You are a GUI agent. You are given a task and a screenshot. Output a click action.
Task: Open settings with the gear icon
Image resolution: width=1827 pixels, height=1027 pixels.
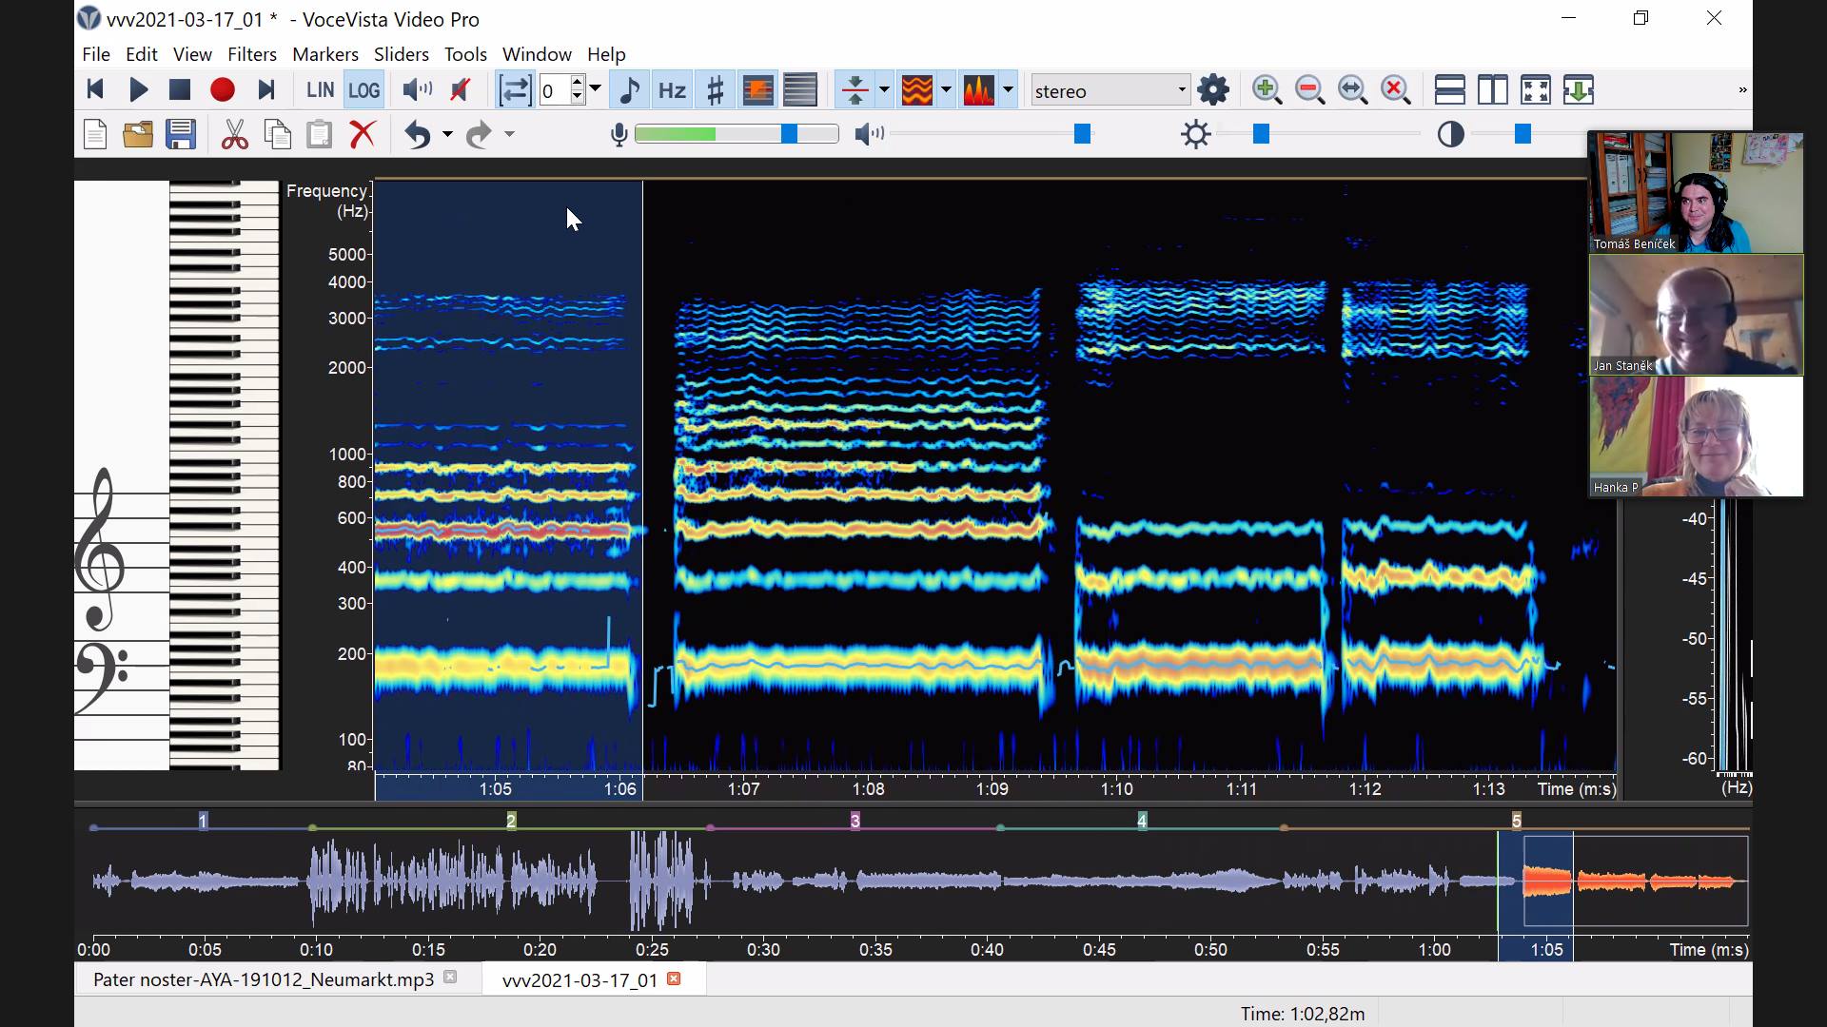[1213, 90]
